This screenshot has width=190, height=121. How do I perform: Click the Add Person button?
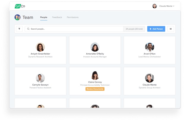[x=156, y=29]
